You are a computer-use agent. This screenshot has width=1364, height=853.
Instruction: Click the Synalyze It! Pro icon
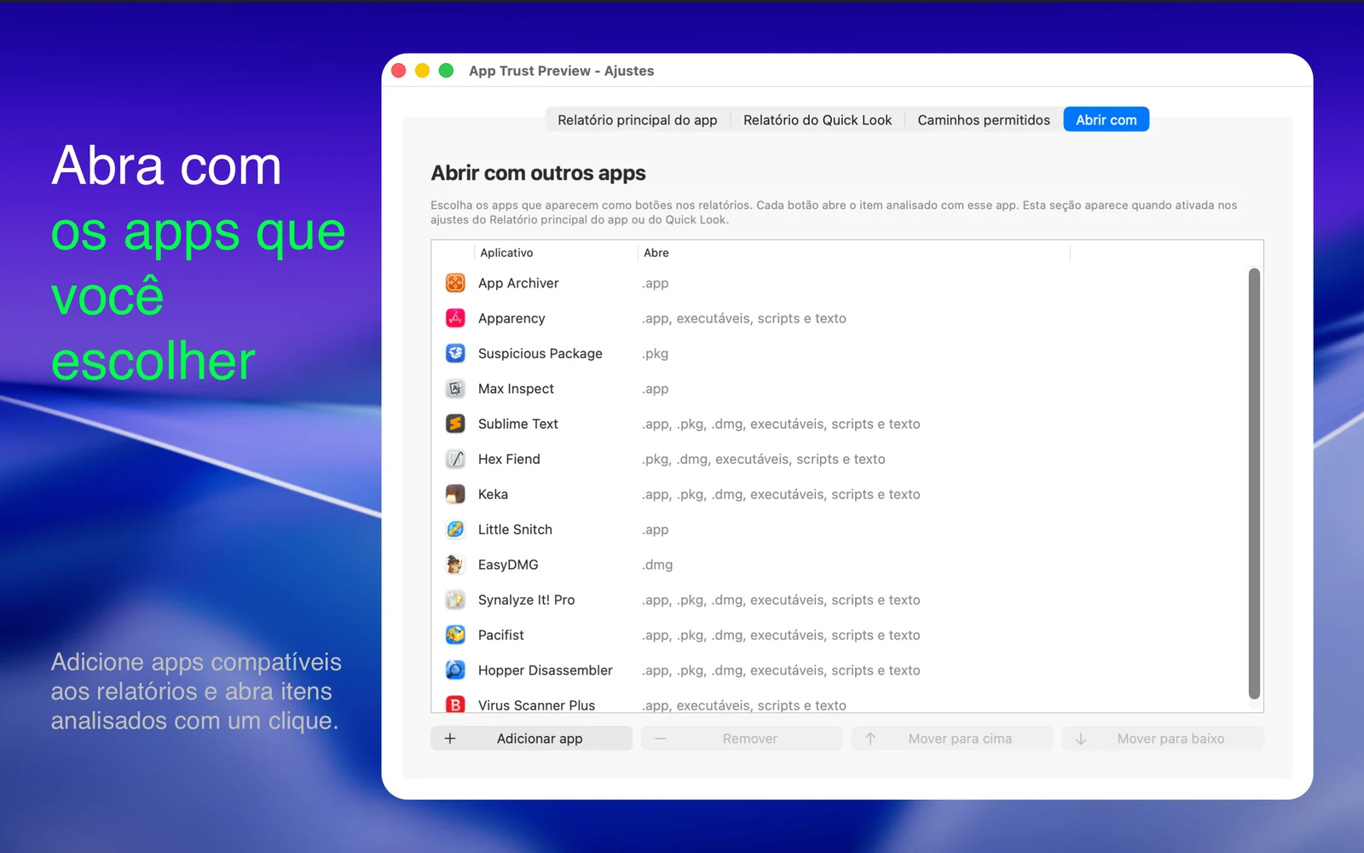(x=455, y=600)
